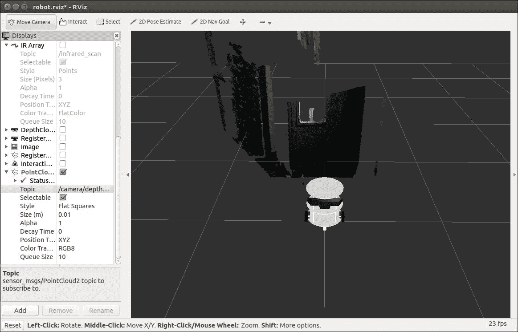The width and height of the screenshot is (518, 332).
Task: Edit the PointCloud Topic field value
Action: point(84,189)
